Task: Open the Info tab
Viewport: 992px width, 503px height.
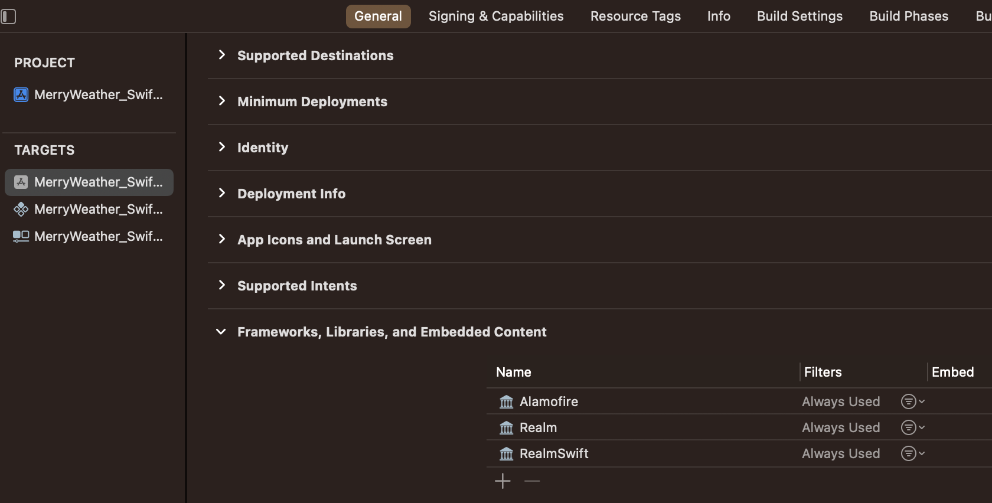Action: [719, 17]
